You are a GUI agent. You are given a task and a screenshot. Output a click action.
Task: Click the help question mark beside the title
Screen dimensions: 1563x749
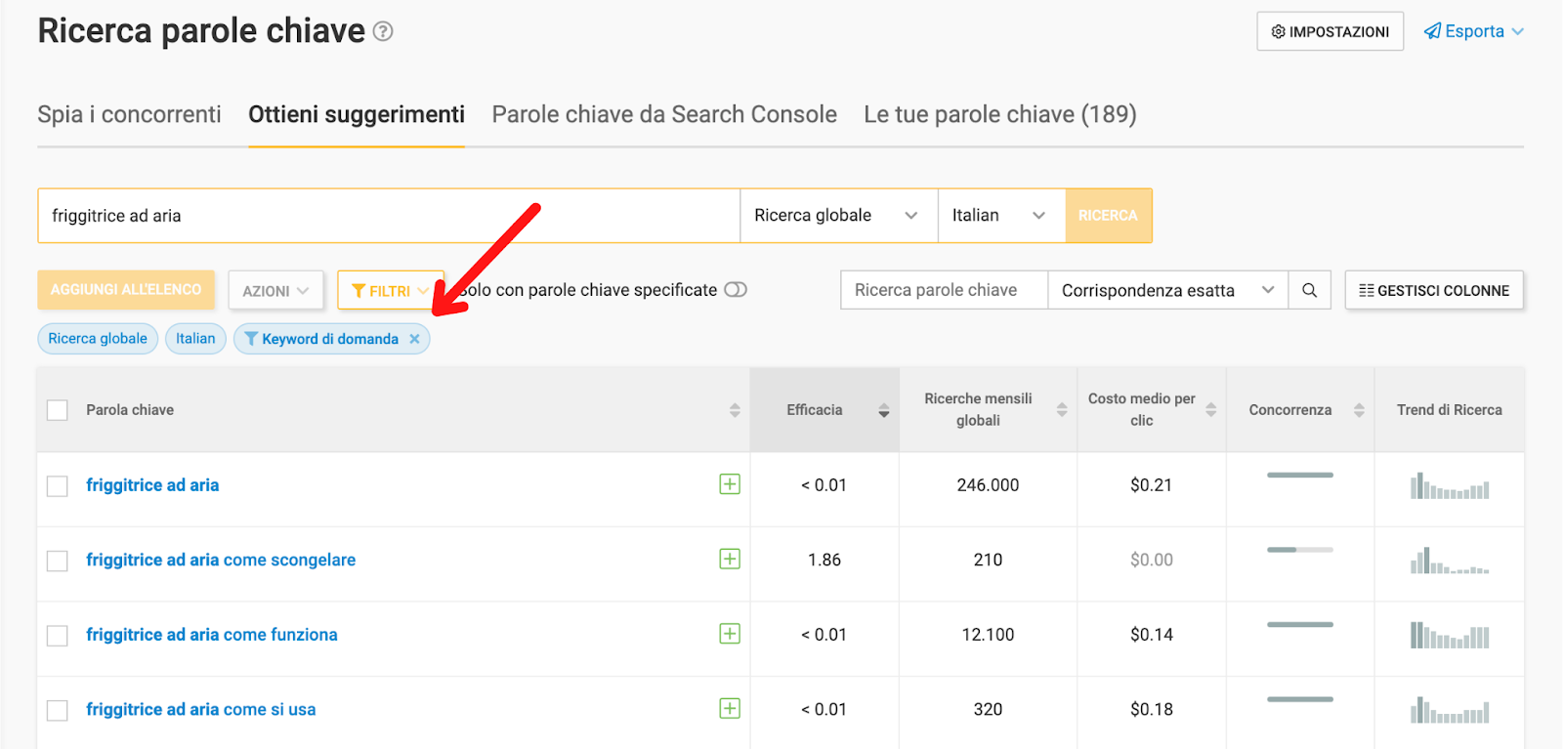tap(383, 32)
